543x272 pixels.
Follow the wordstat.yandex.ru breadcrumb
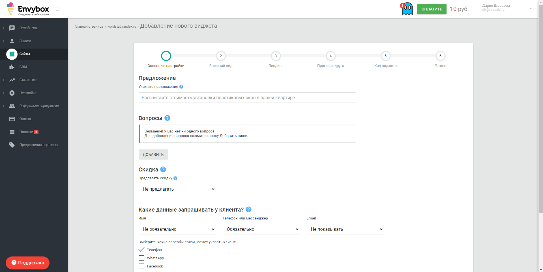[x=122, y=27]
